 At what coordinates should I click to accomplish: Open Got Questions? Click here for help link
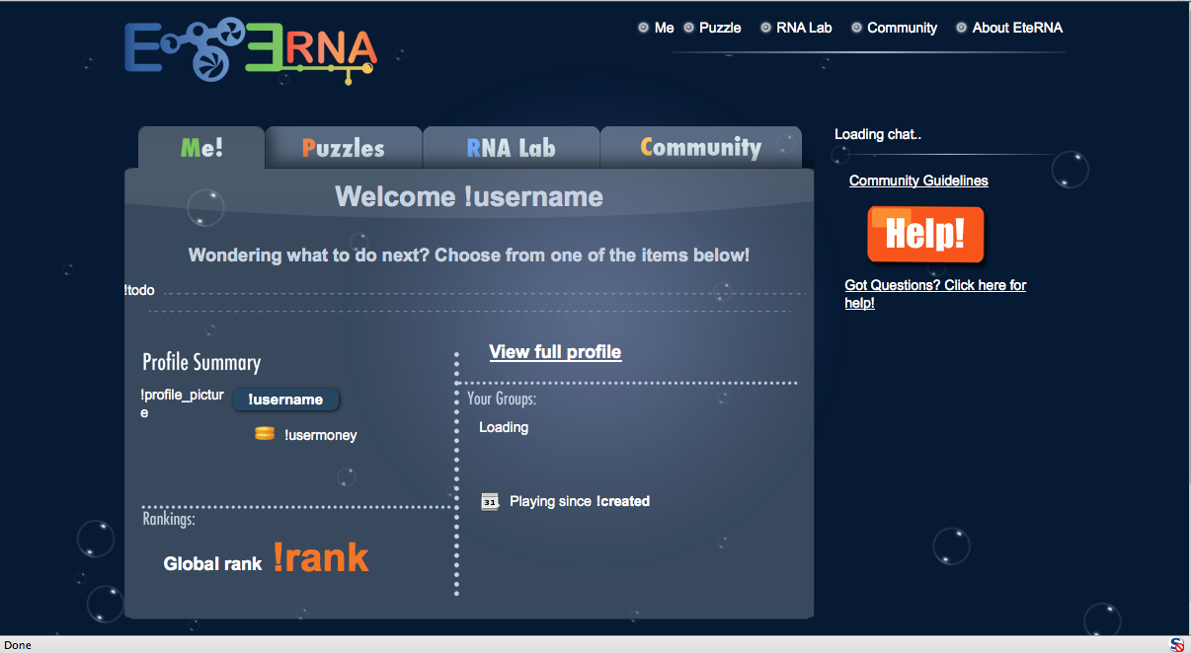(x=935, y=294)
